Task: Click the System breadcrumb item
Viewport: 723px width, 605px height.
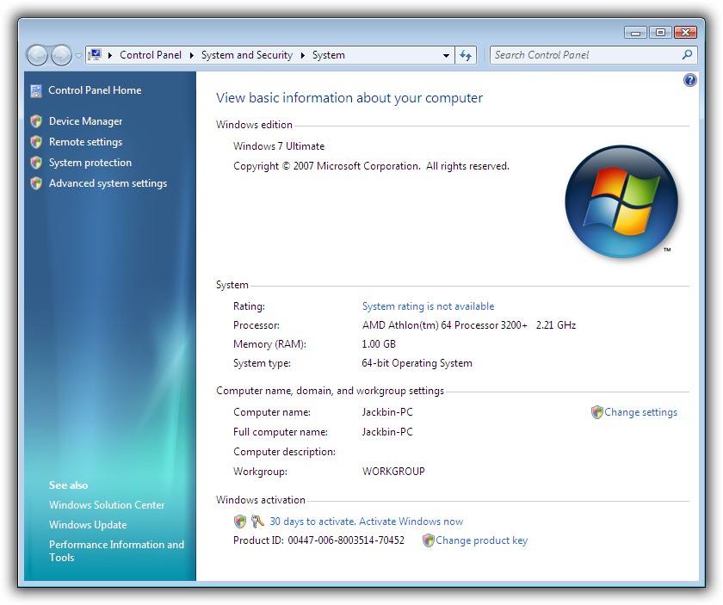Action: (328, 55)
